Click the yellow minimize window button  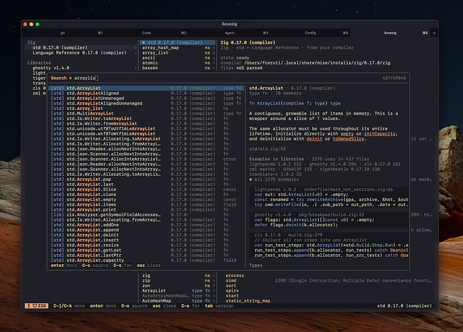click(x=32, y=24)
